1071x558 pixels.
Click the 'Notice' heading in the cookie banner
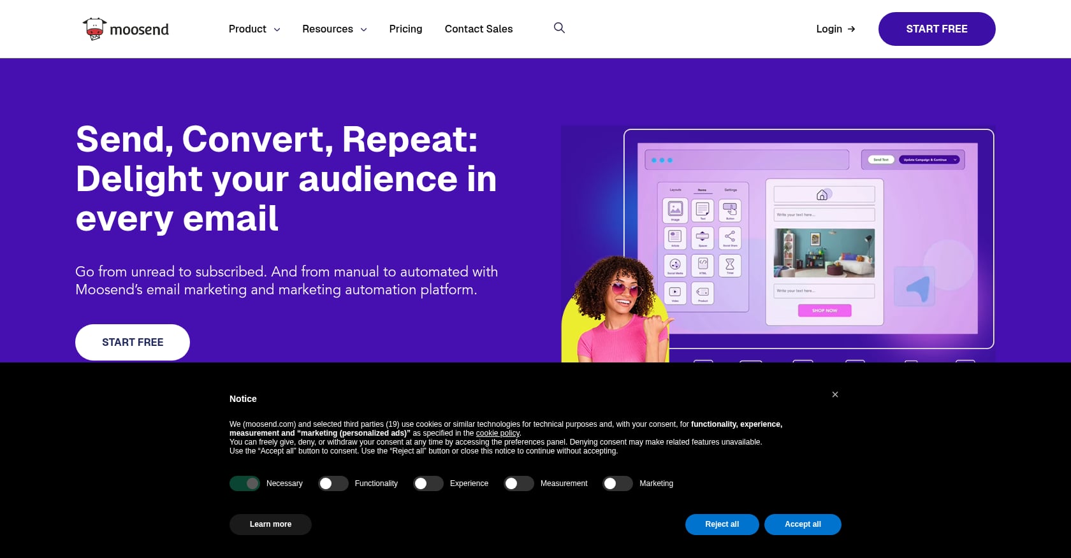(x=243, y=399)
